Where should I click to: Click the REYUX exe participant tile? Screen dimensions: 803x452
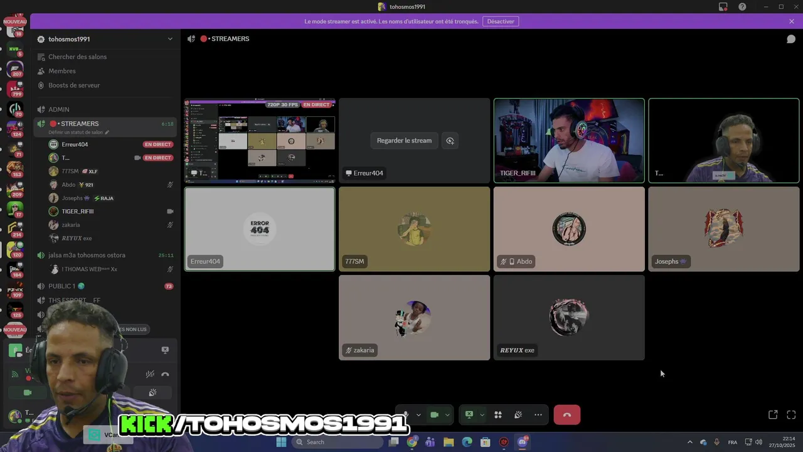[x=569, y=318]
